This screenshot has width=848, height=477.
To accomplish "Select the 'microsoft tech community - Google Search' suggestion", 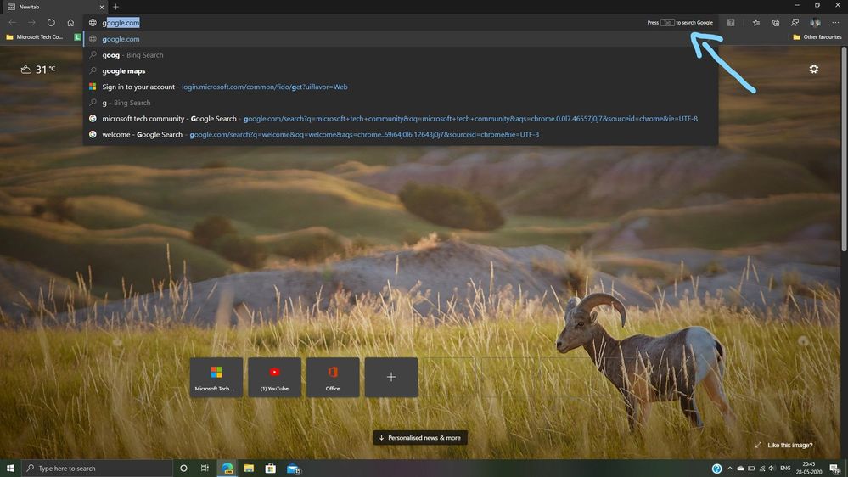I will coord(401,119).
